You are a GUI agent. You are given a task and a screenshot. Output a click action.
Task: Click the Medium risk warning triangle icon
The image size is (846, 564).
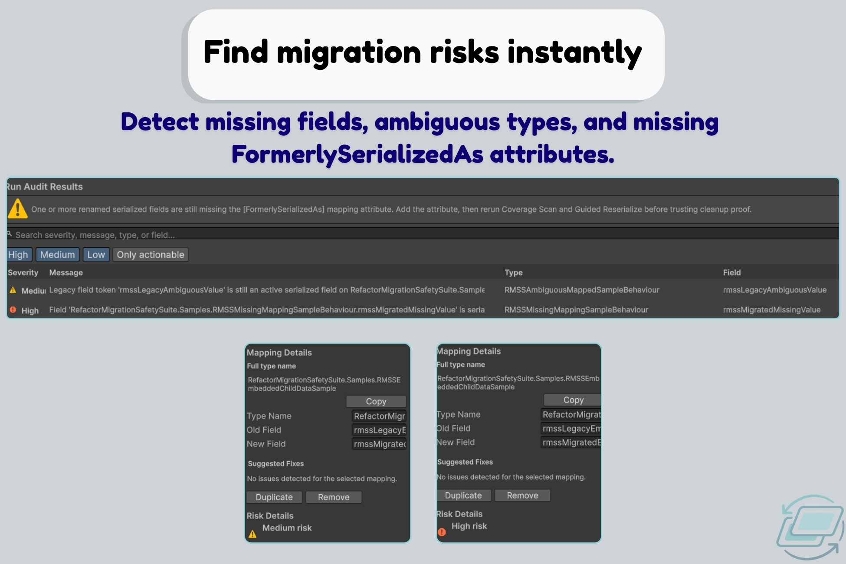tap(252, 534)
